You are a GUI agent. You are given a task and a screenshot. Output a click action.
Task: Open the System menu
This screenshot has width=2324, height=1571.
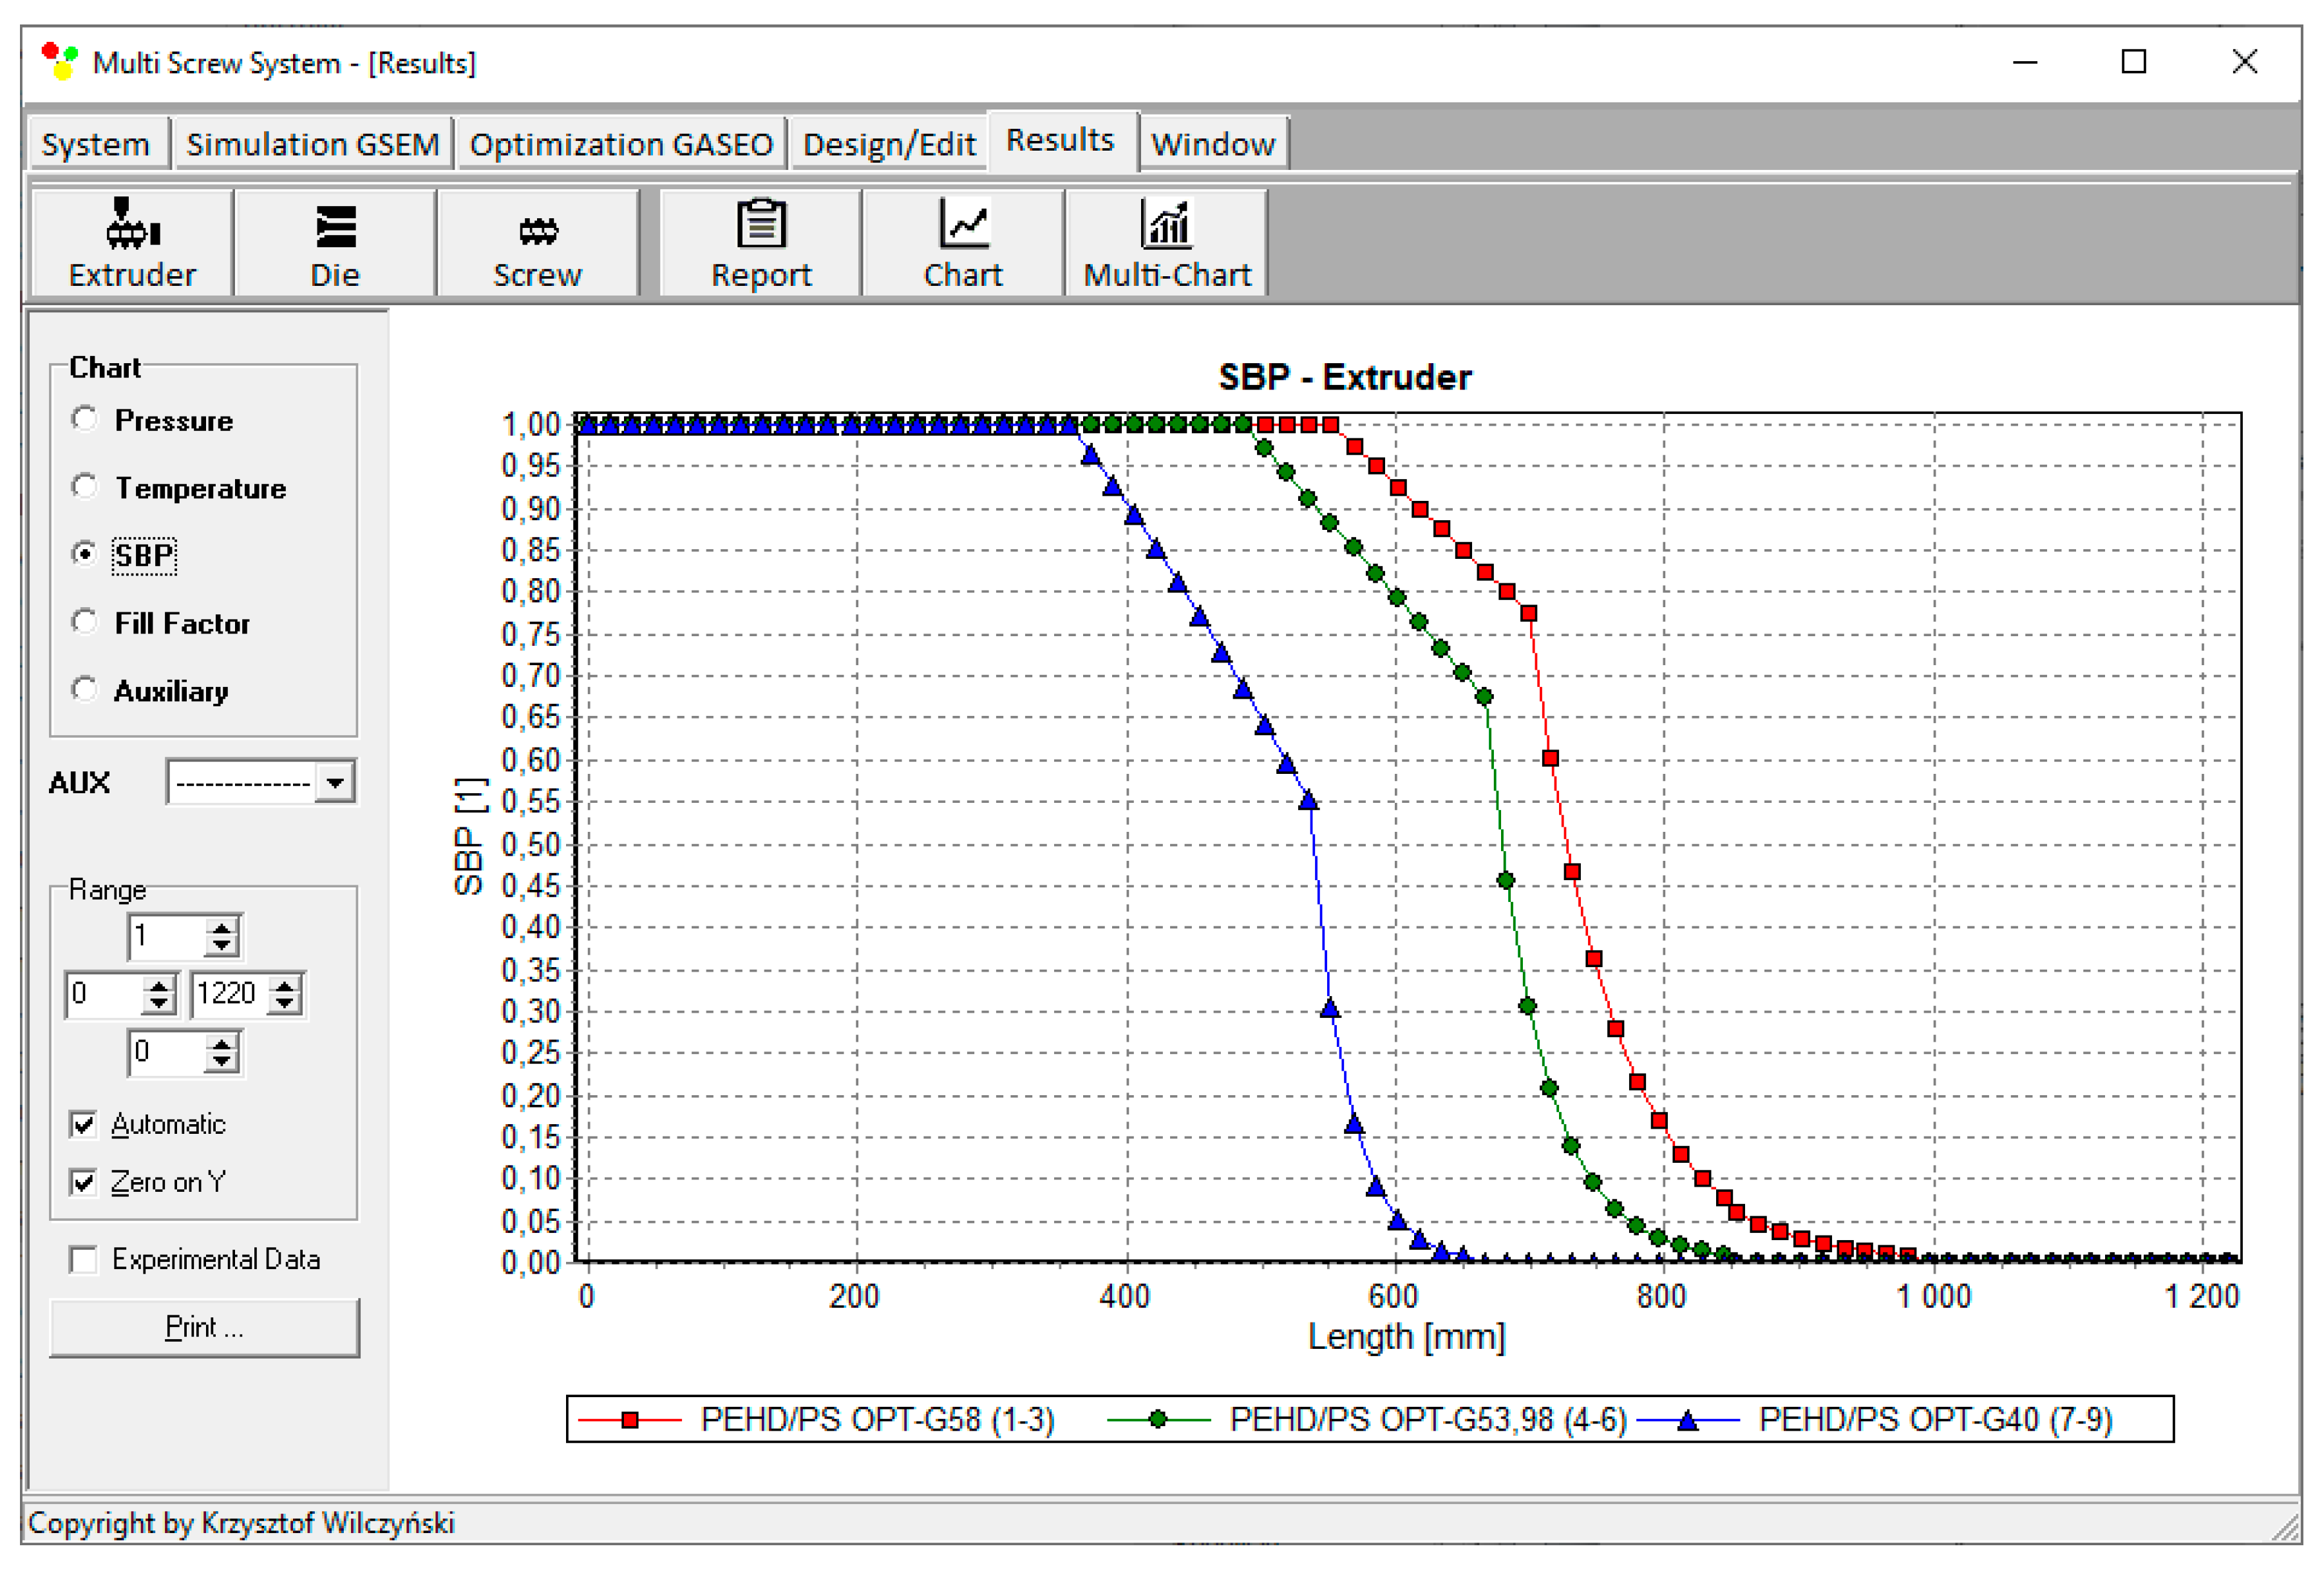pos(96,144)
